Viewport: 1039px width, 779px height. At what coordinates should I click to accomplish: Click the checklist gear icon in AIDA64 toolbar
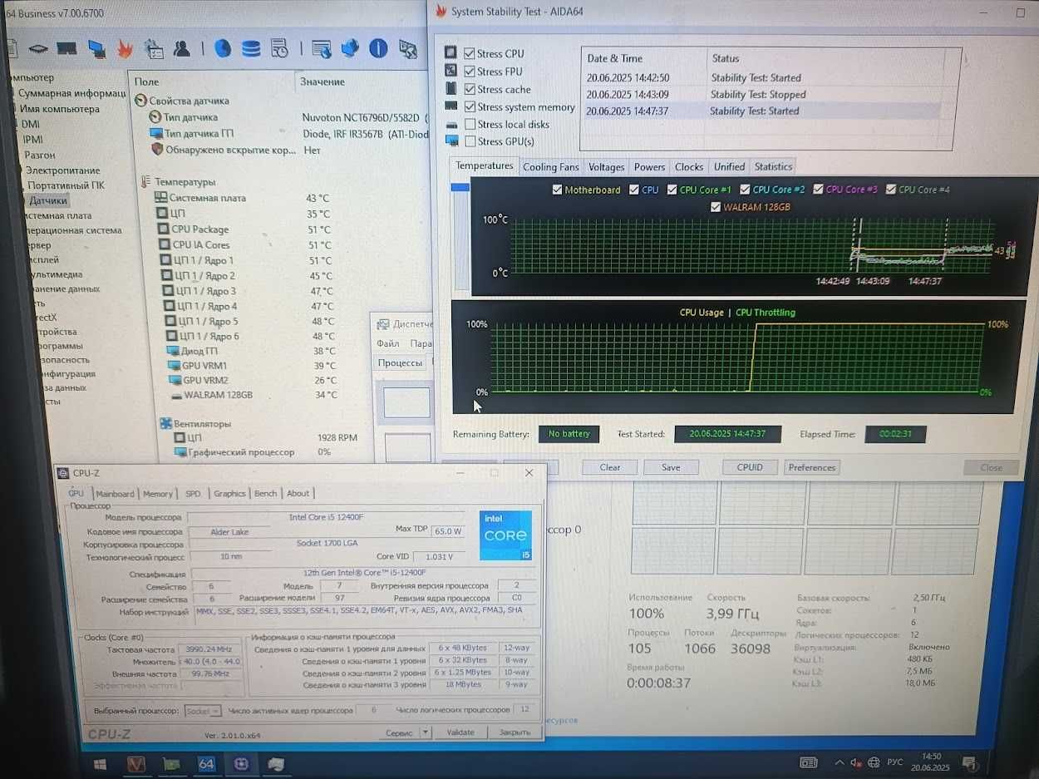coord(153,49)
